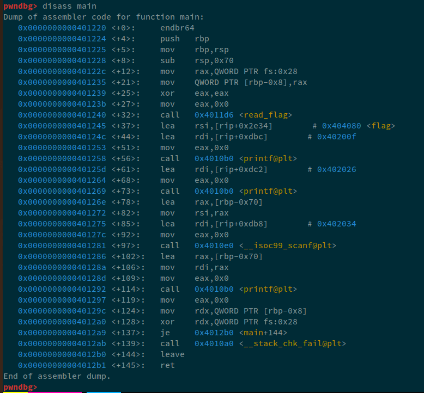
Task: Click the 'Dump of assembler code' header line
Action: point(104,17)
